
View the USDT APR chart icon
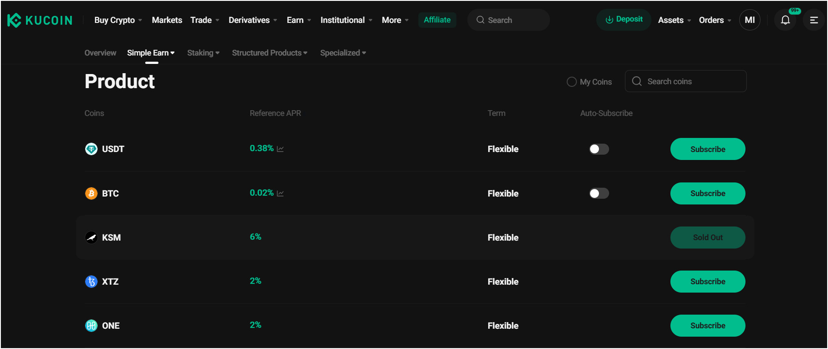[280, 149]
